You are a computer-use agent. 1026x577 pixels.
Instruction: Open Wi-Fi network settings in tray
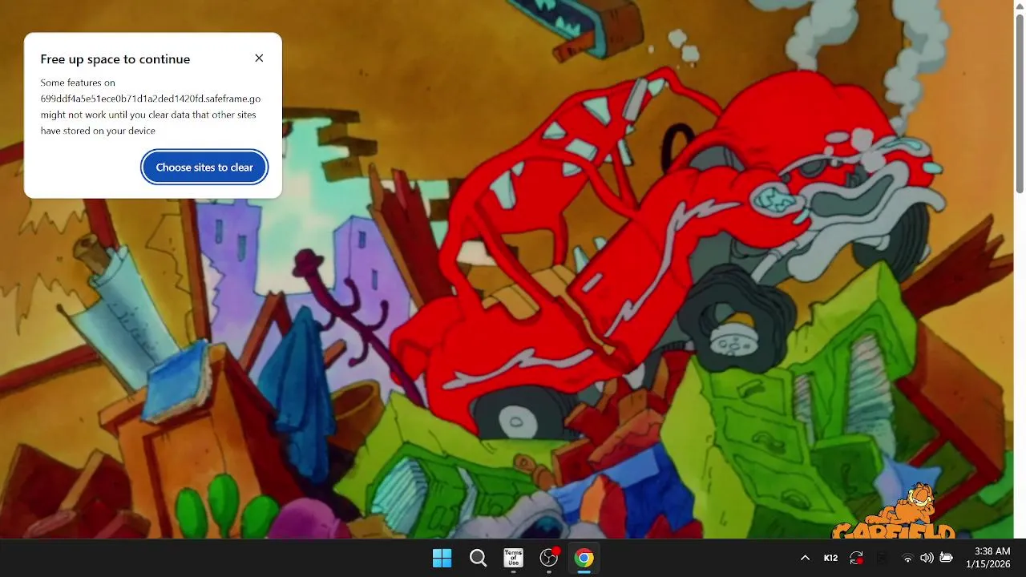click(907, 559)
